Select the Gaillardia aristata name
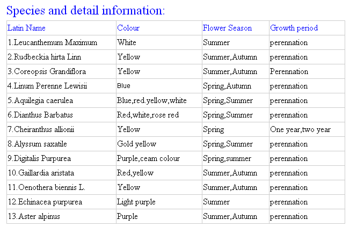Image resolution: width=357 pixels, height=227 pixels. coord(41,173)
